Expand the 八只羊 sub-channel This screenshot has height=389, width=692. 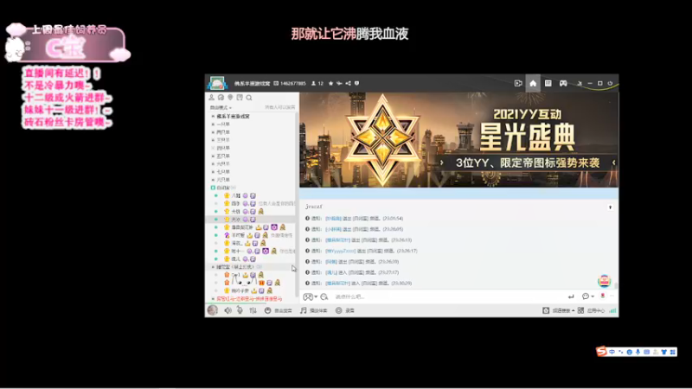(213, 180)
